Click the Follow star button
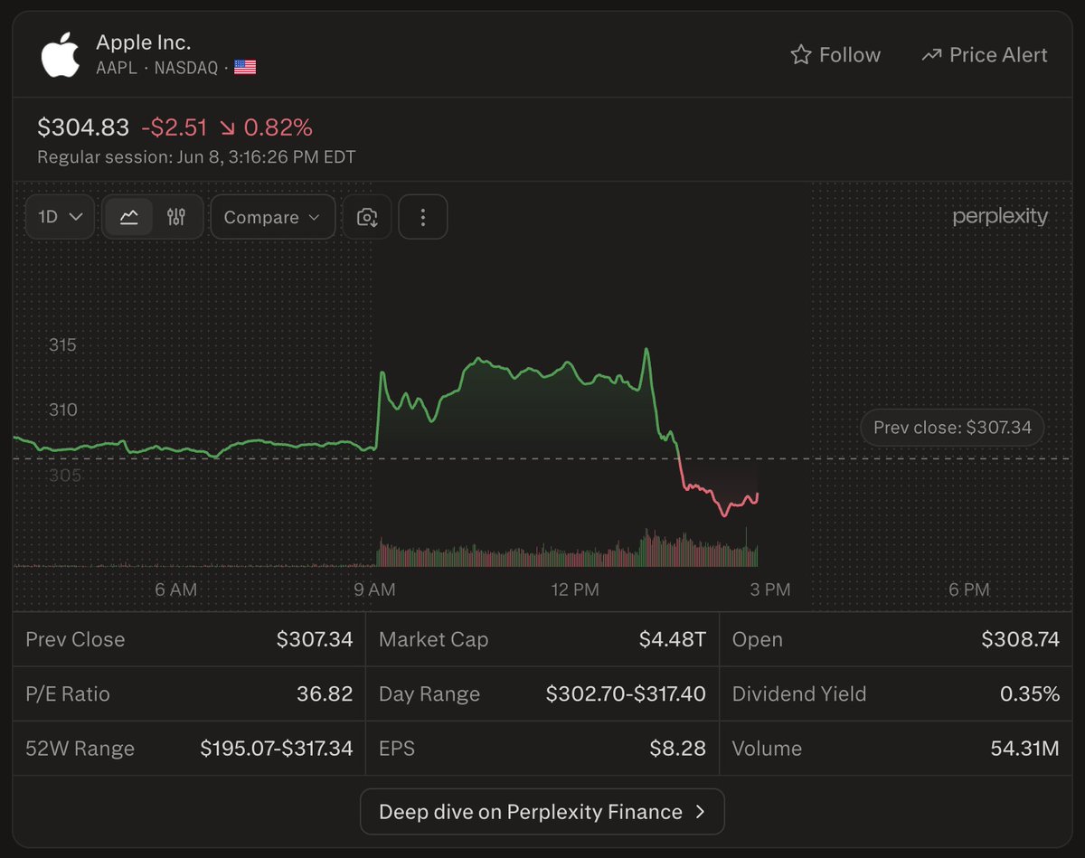Image resolution: width=1085 pixels, height=858 pixels. (835, 55)
